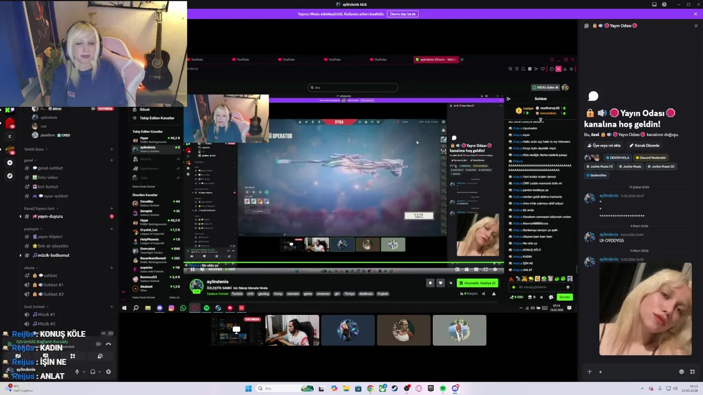Screen dimensions: 703x395
Task: Open Spotify from the Windows taskbar
Action: point(443,388)
